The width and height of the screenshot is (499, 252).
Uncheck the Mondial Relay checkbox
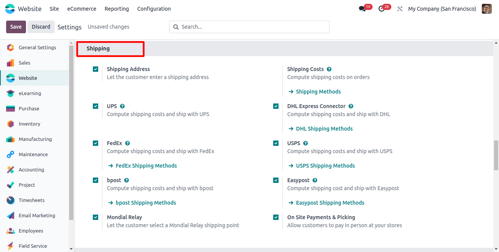tap(96, 217)
